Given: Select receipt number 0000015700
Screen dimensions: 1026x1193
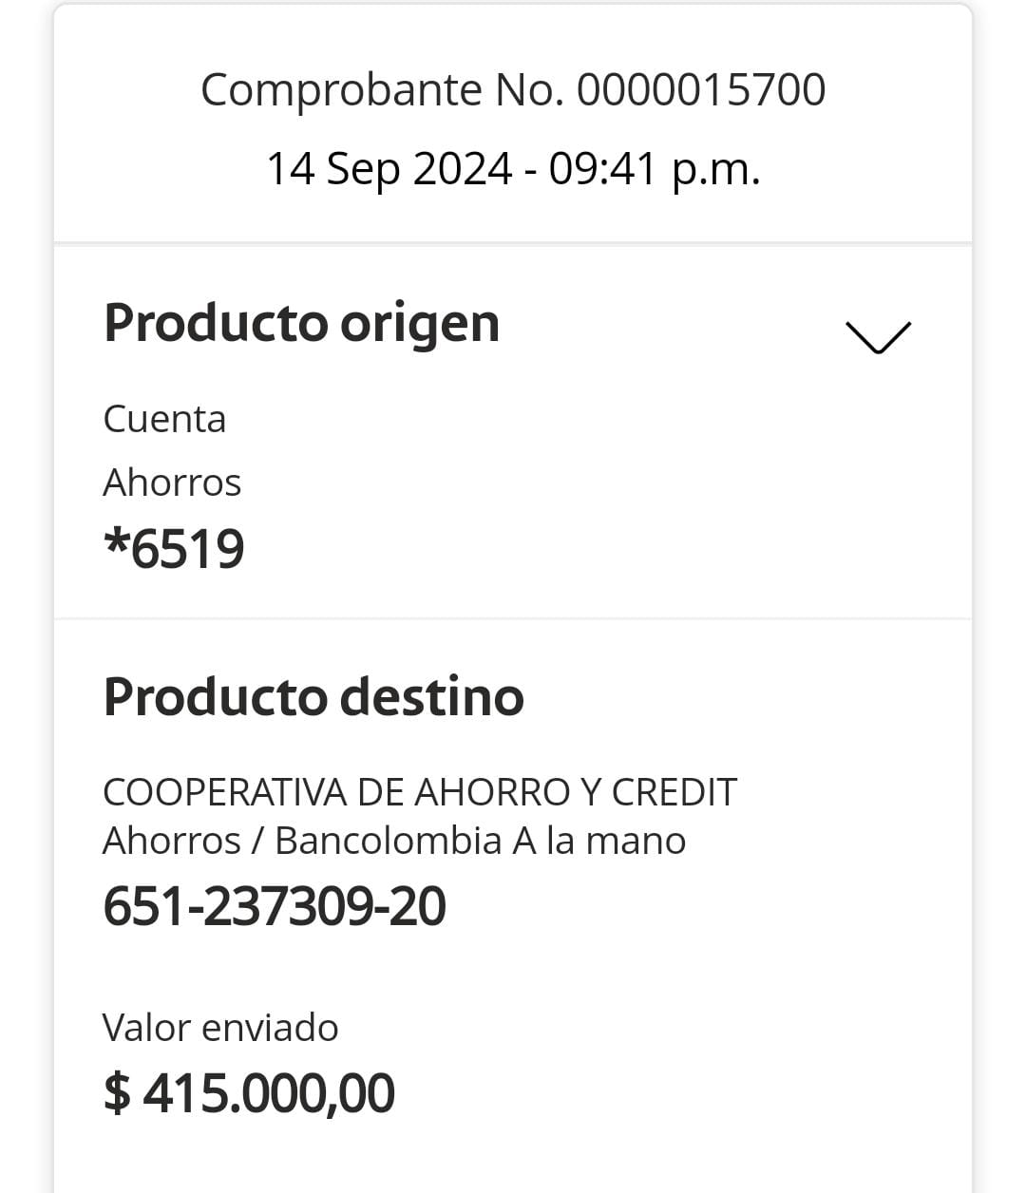Looking at the screenshot, I should pyautogui.click(x=701, y=90).
